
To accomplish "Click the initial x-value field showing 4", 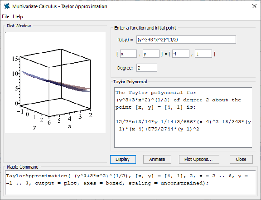I will pos(181,54).
